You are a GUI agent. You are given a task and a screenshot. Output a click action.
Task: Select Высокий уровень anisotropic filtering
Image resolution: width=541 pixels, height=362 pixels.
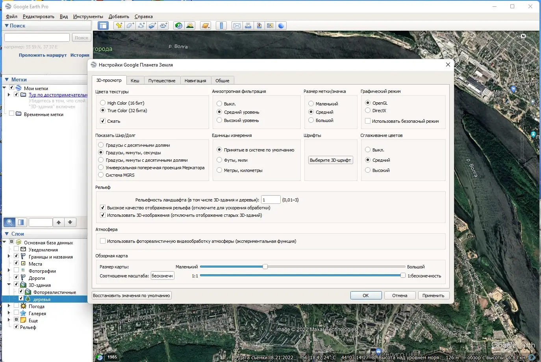pyautogui.click(x=219, y=120)
